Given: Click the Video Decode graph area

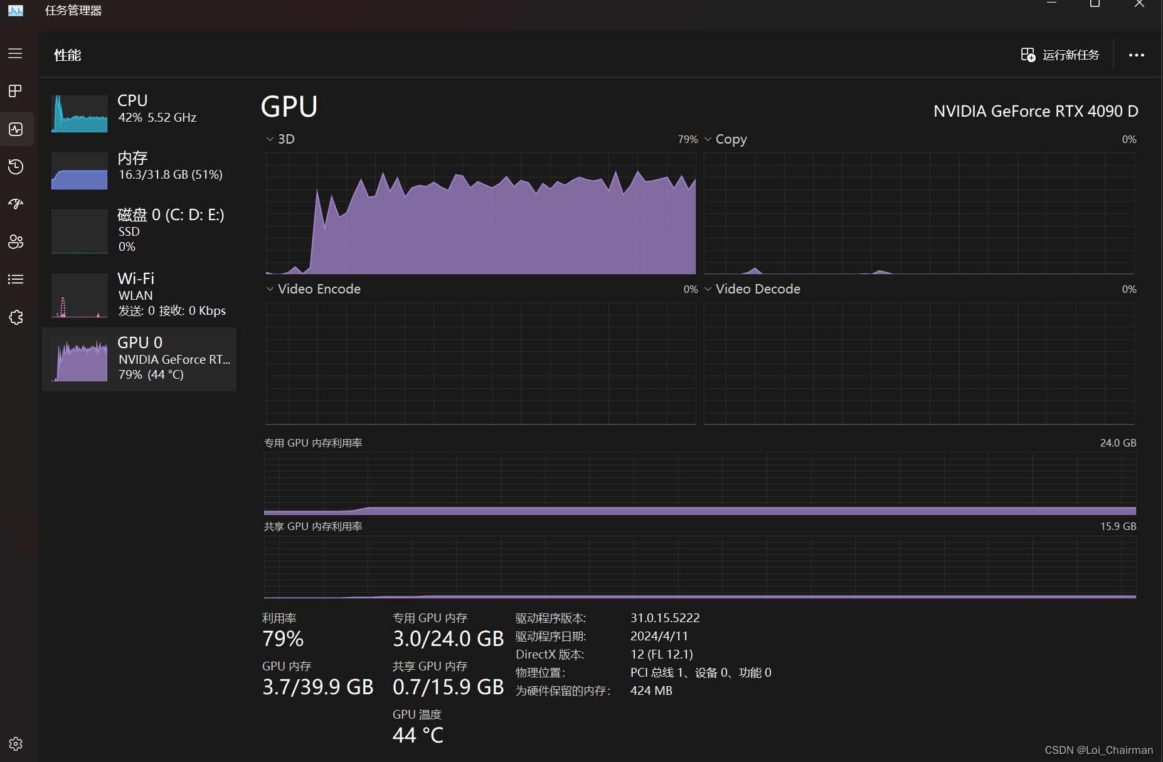Looking at the screenshot, I should [x=919, y=364].
